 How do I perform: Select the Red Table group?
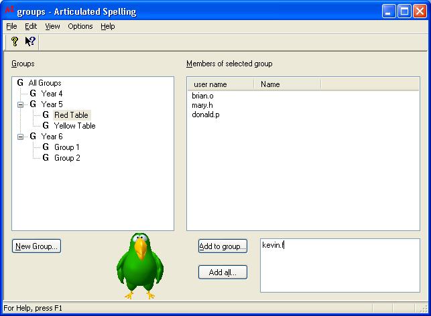coord(71,115)
